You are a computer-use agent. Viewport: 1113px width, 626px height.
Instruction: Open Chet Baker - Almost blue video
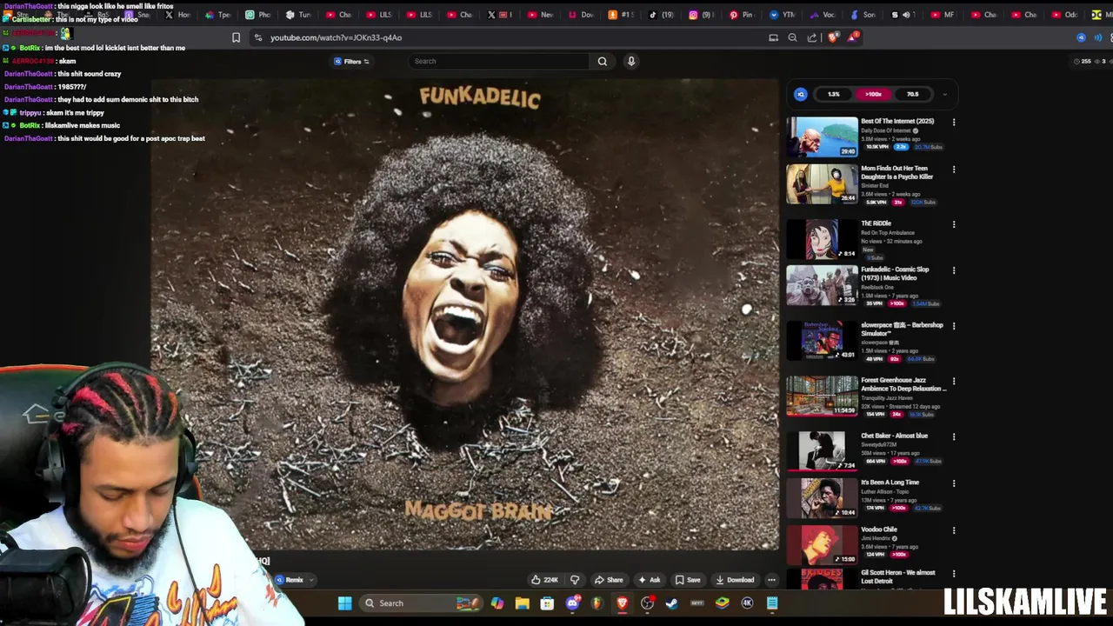pyautogui.click(x=894, y=436)
